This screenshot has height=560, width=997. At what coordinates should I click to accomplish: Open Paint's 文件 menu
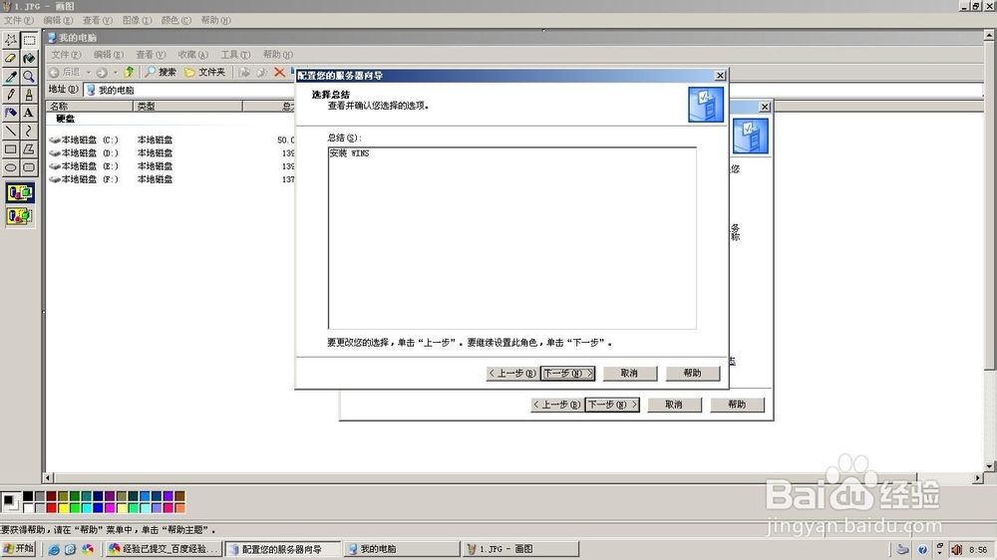19,20
